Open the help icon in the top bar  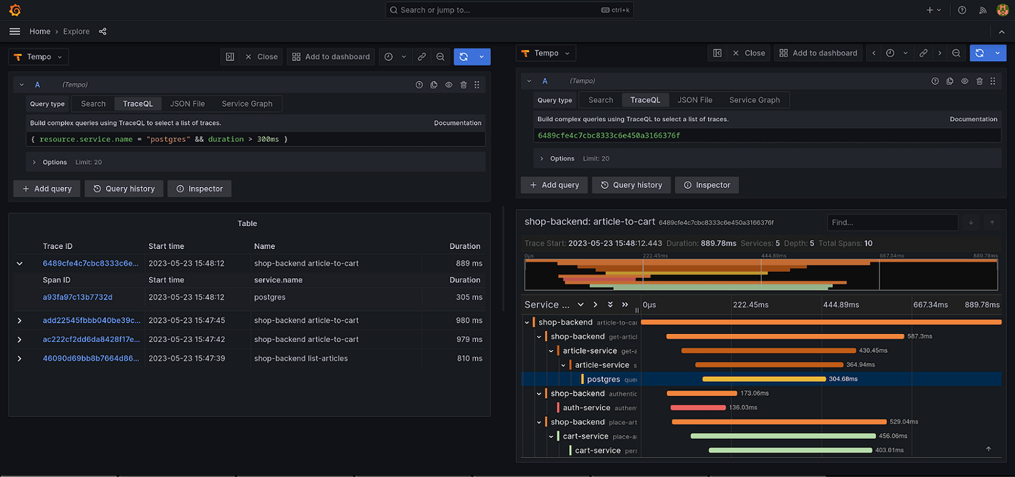click(x=962, y=9)
